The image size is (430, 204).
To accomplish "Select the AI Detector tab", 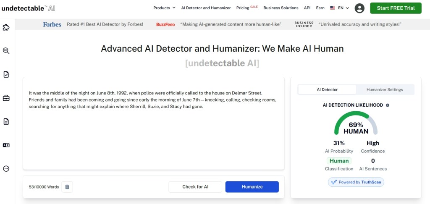I will (327, 90).
